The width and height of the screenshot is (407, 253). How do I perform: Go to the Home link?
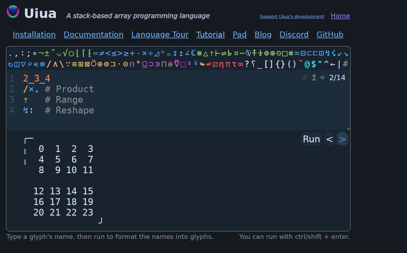pyautogui.click(x=340, y=16)
